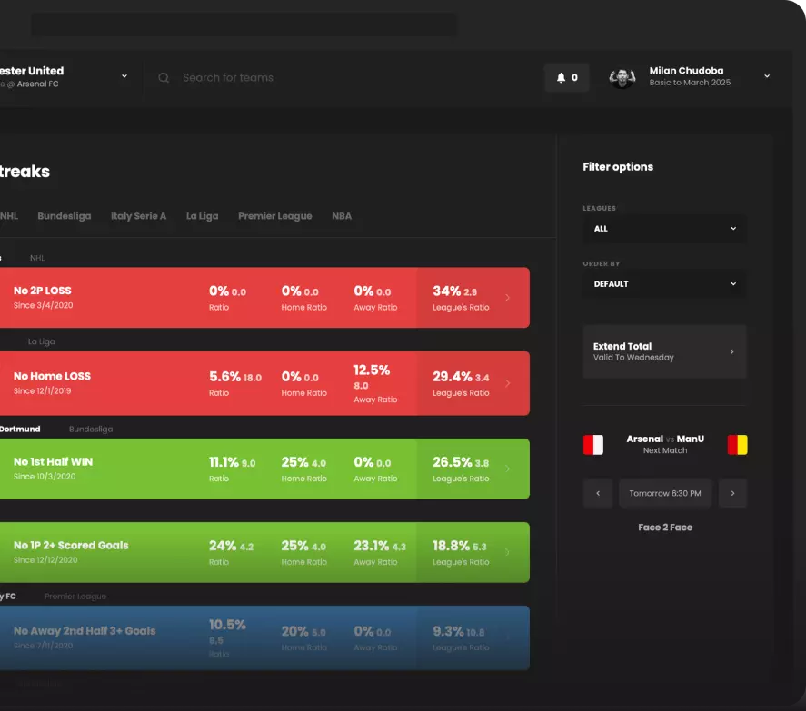Open the No 2P LOSS streak chevron

tap(507, 298)
